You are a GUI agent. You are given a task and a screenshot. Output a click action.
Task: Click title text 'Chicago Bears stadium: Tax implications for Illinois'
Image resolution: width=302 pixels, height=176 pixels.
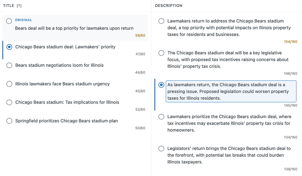tap(67, 102)
